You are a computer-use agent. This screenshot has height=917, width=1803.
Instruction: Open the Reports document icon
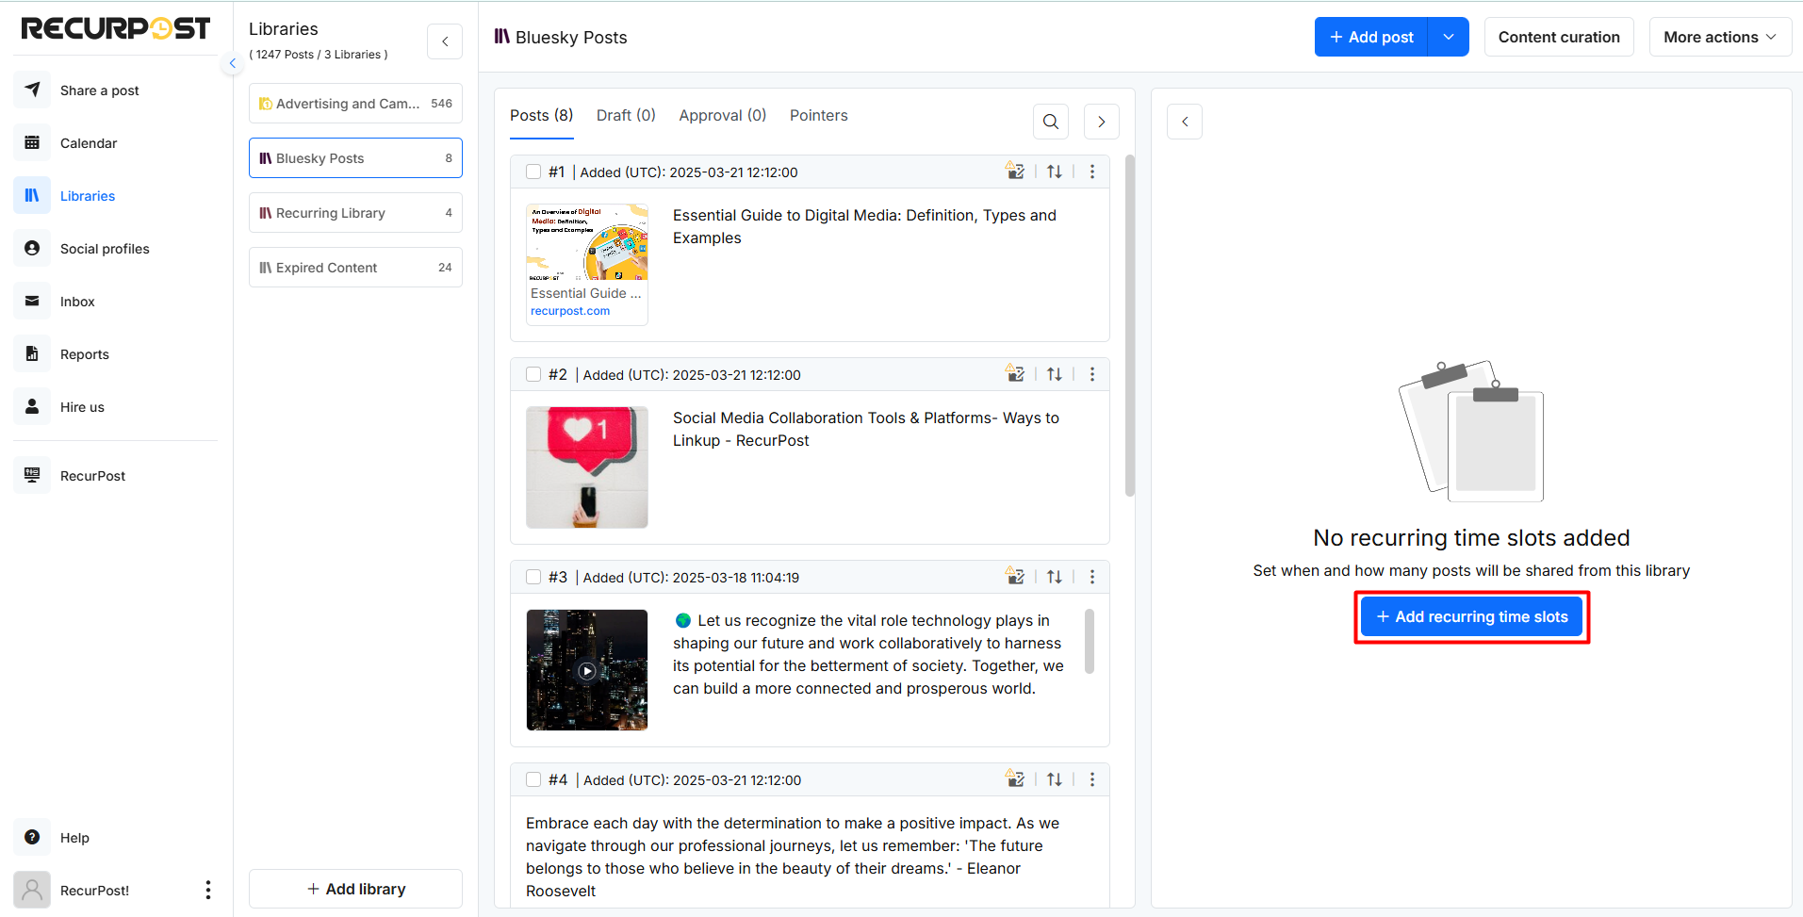pyautogui.click(x=32, y=353)
